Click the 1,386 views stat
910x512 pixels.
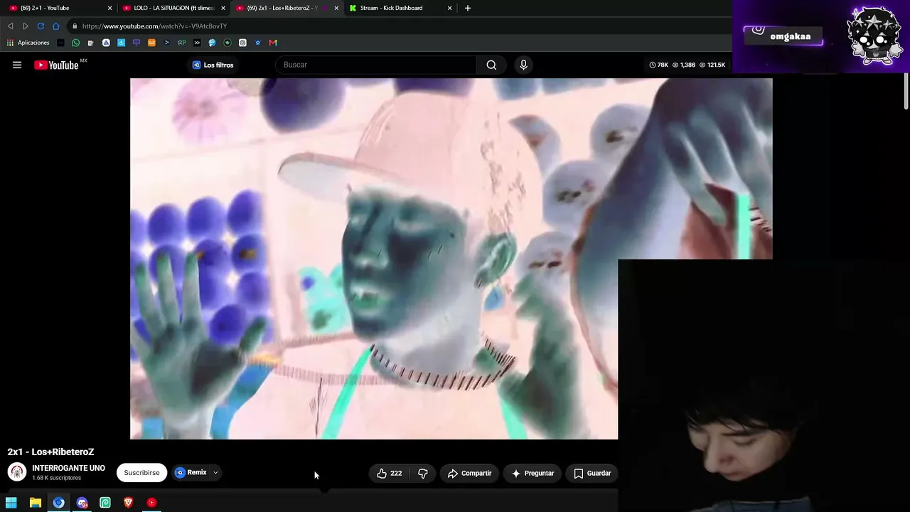point(684,65)
